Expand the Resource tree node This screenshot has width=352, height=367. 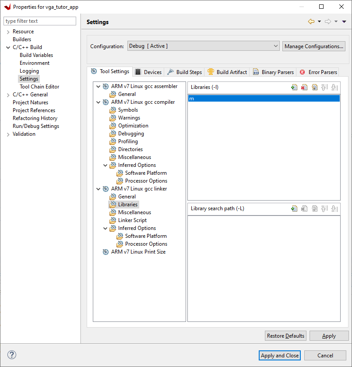click(8, 32)
